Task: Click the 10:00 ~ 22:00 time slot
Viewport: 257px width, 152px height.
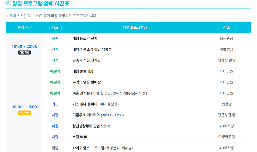Action: pyautogui.click(x=24, y=46)
